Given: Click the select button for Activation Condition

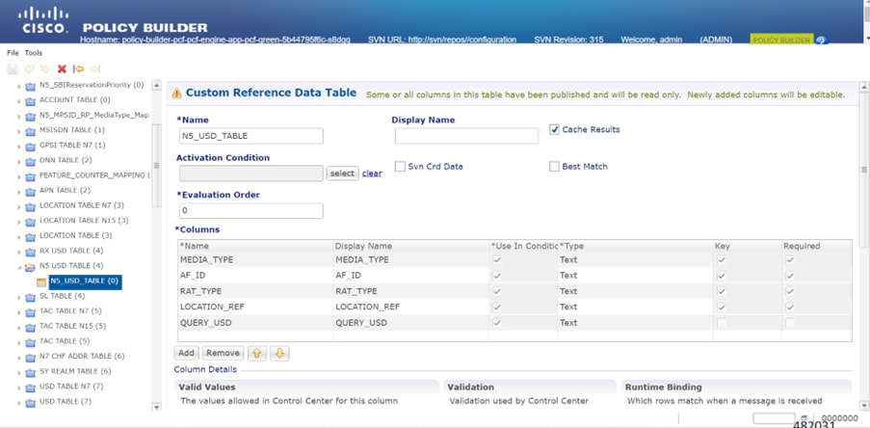Looking at the screenshot, I should (x=342, y=174).
